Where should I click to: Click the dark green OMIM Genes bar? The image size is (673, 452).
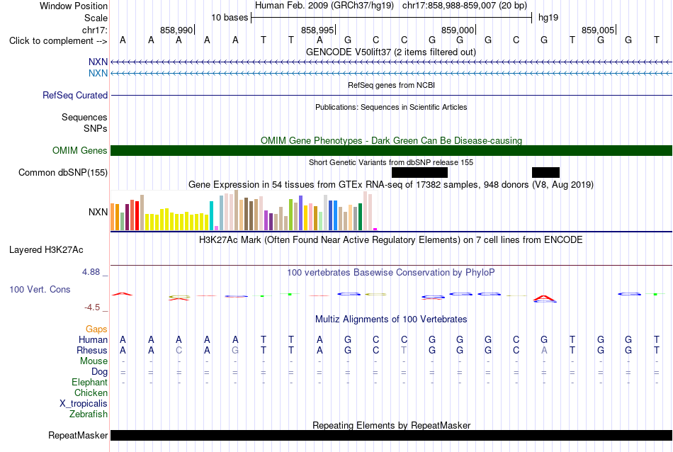click(x=392, y=151)
